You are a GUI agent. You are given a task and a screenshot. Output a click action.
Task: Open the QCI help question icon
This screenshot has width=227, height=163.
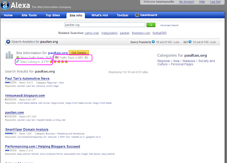point(190,42)
